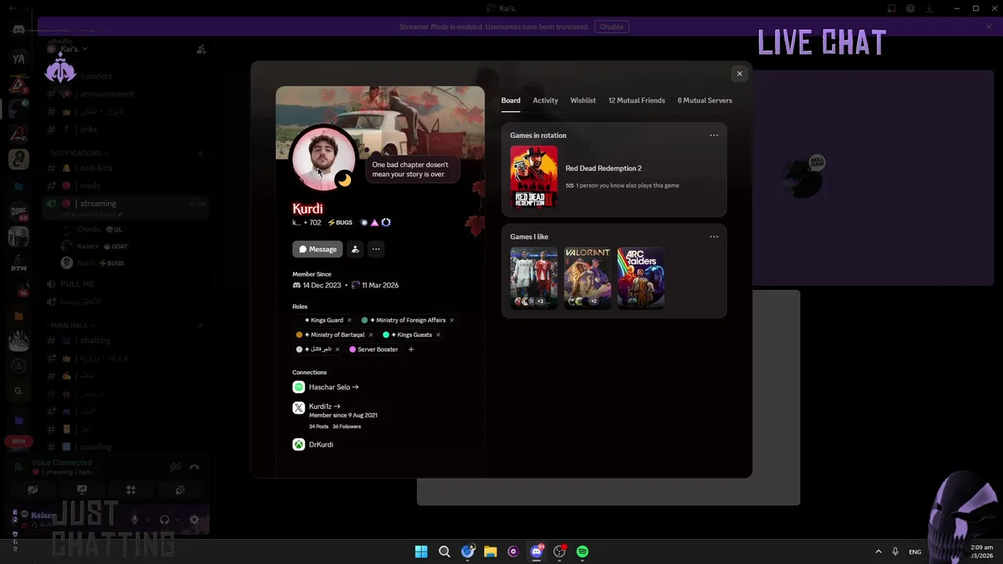Click the Xbox connection icon
The height and width of the screenshot is (564, 1003).
(299, 444)
